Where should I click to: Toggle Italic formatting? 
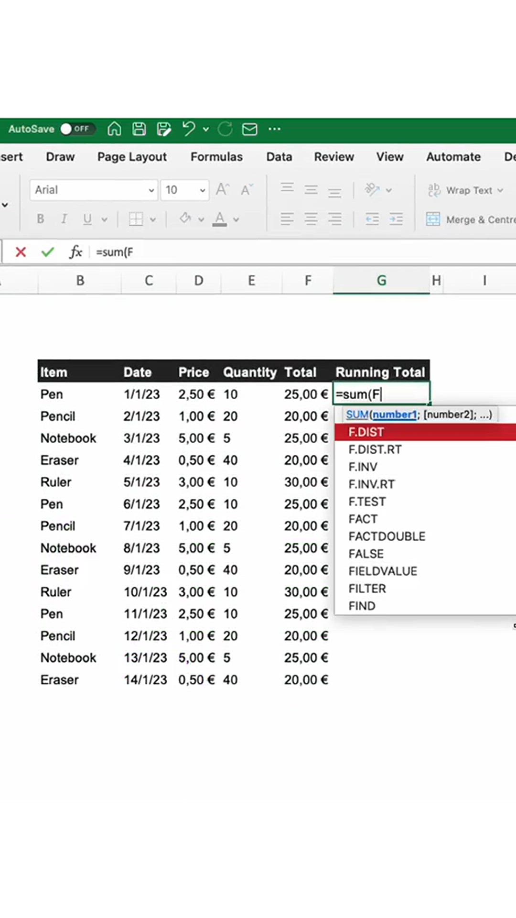[x=64, y=219]
